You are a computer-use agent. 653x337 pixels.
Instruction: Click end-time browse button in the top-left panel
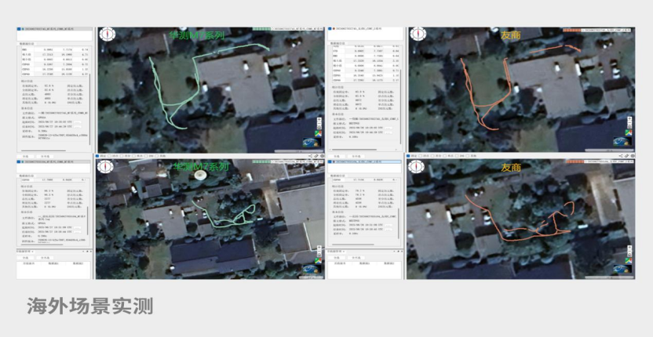coord(78,126)
